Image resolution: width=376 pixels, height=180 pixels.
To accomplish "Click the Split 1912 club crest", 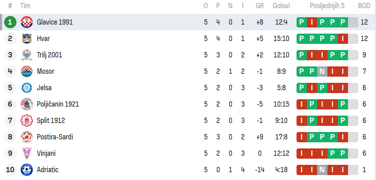I will point(26,121).
